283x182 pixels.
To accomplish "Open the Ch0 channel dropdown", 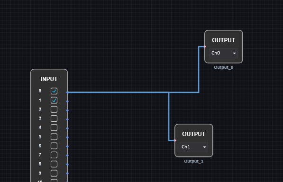I will point(223,53).
